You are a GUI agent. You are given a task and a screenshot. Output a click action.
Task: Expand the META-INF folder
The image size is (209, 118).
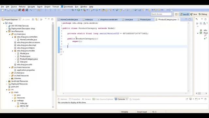[15, 106]
